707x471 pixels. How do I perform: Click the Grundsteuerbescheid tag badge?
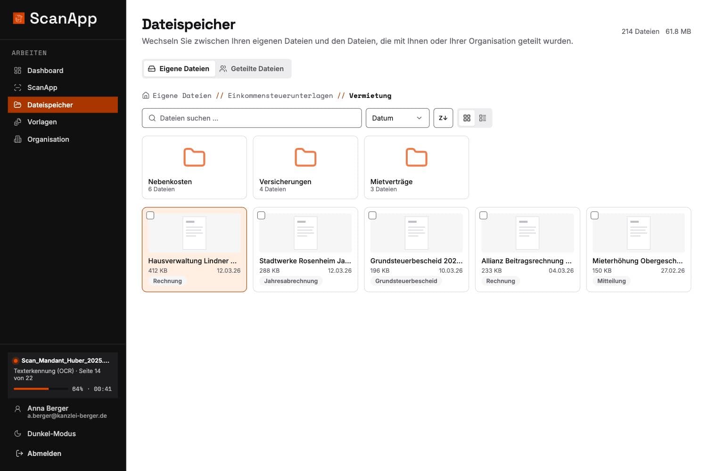click(406, 281)
